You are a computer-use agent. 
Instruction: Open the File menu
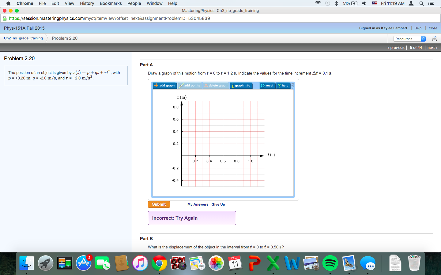pyautogui.click(x=42, y=3)
